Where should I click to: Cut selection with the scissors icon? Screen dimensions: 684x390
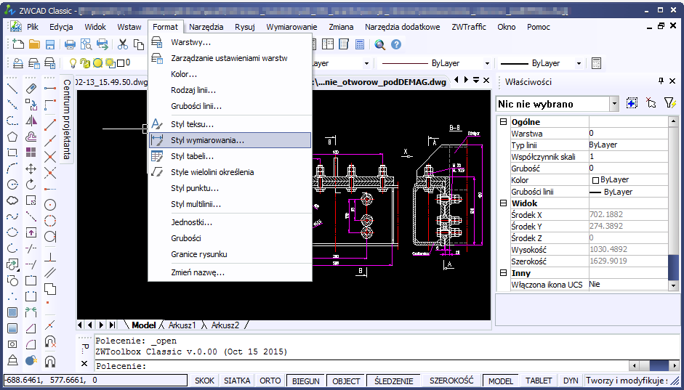click(x=123, y=44)
